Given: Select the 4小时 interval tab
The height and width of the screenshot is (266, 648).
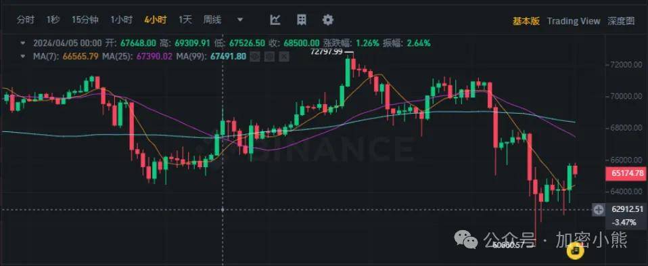Looking at the screenshot, I should pyautogui.click(x=156, y=20).
